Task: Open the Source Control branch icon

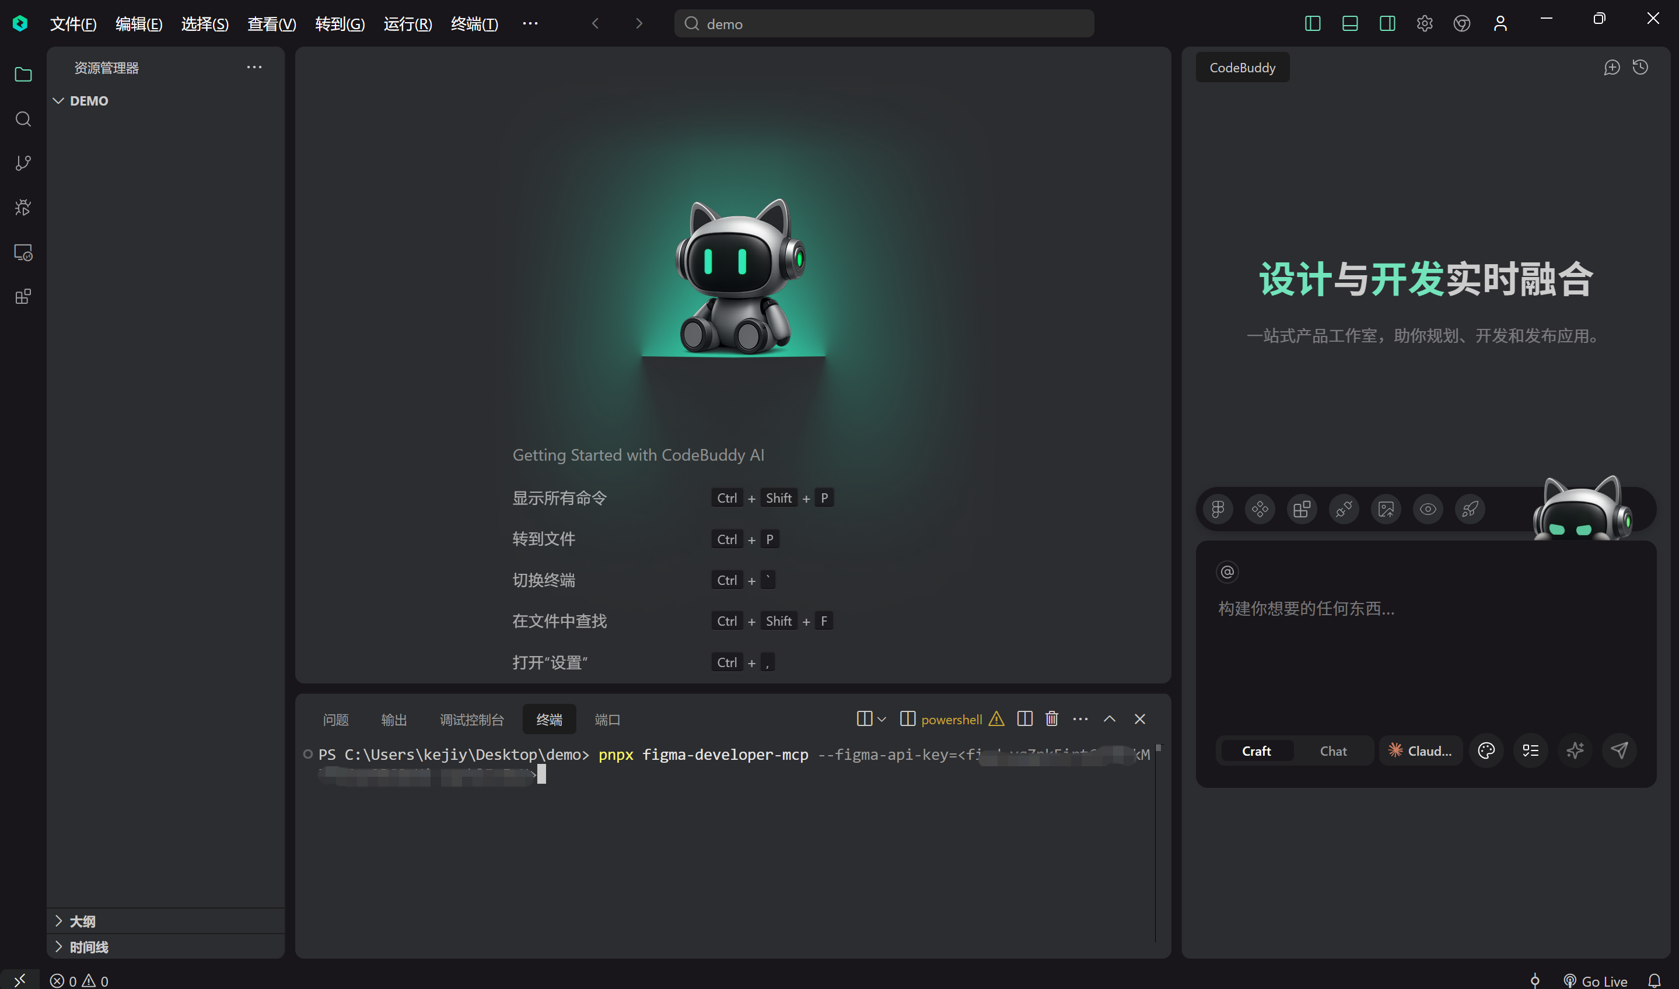Action: pos(23,163)
